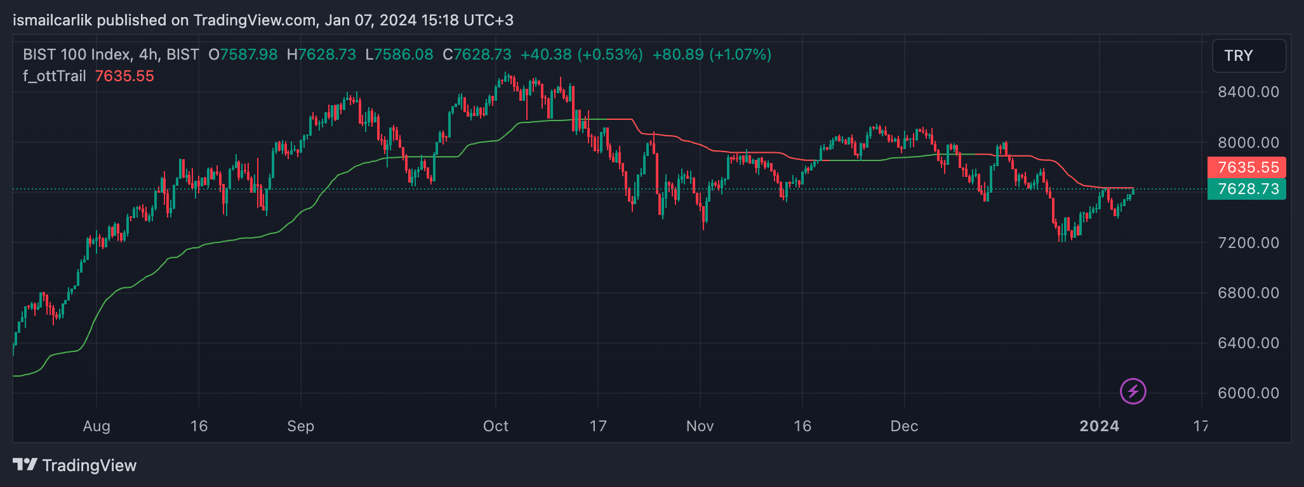Click the TradingView logo
The image size is (1304, 487).
coord(74,465)
